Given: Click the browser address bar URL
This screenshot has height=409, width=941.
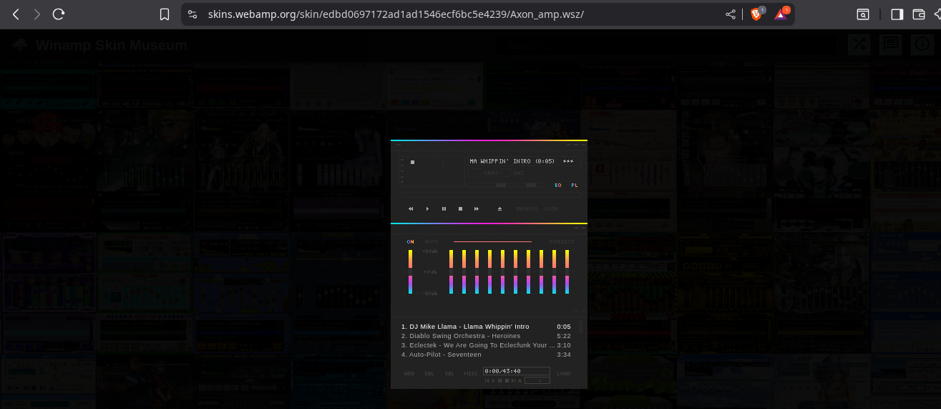Looking at the screenshot, I should [396, 14].
